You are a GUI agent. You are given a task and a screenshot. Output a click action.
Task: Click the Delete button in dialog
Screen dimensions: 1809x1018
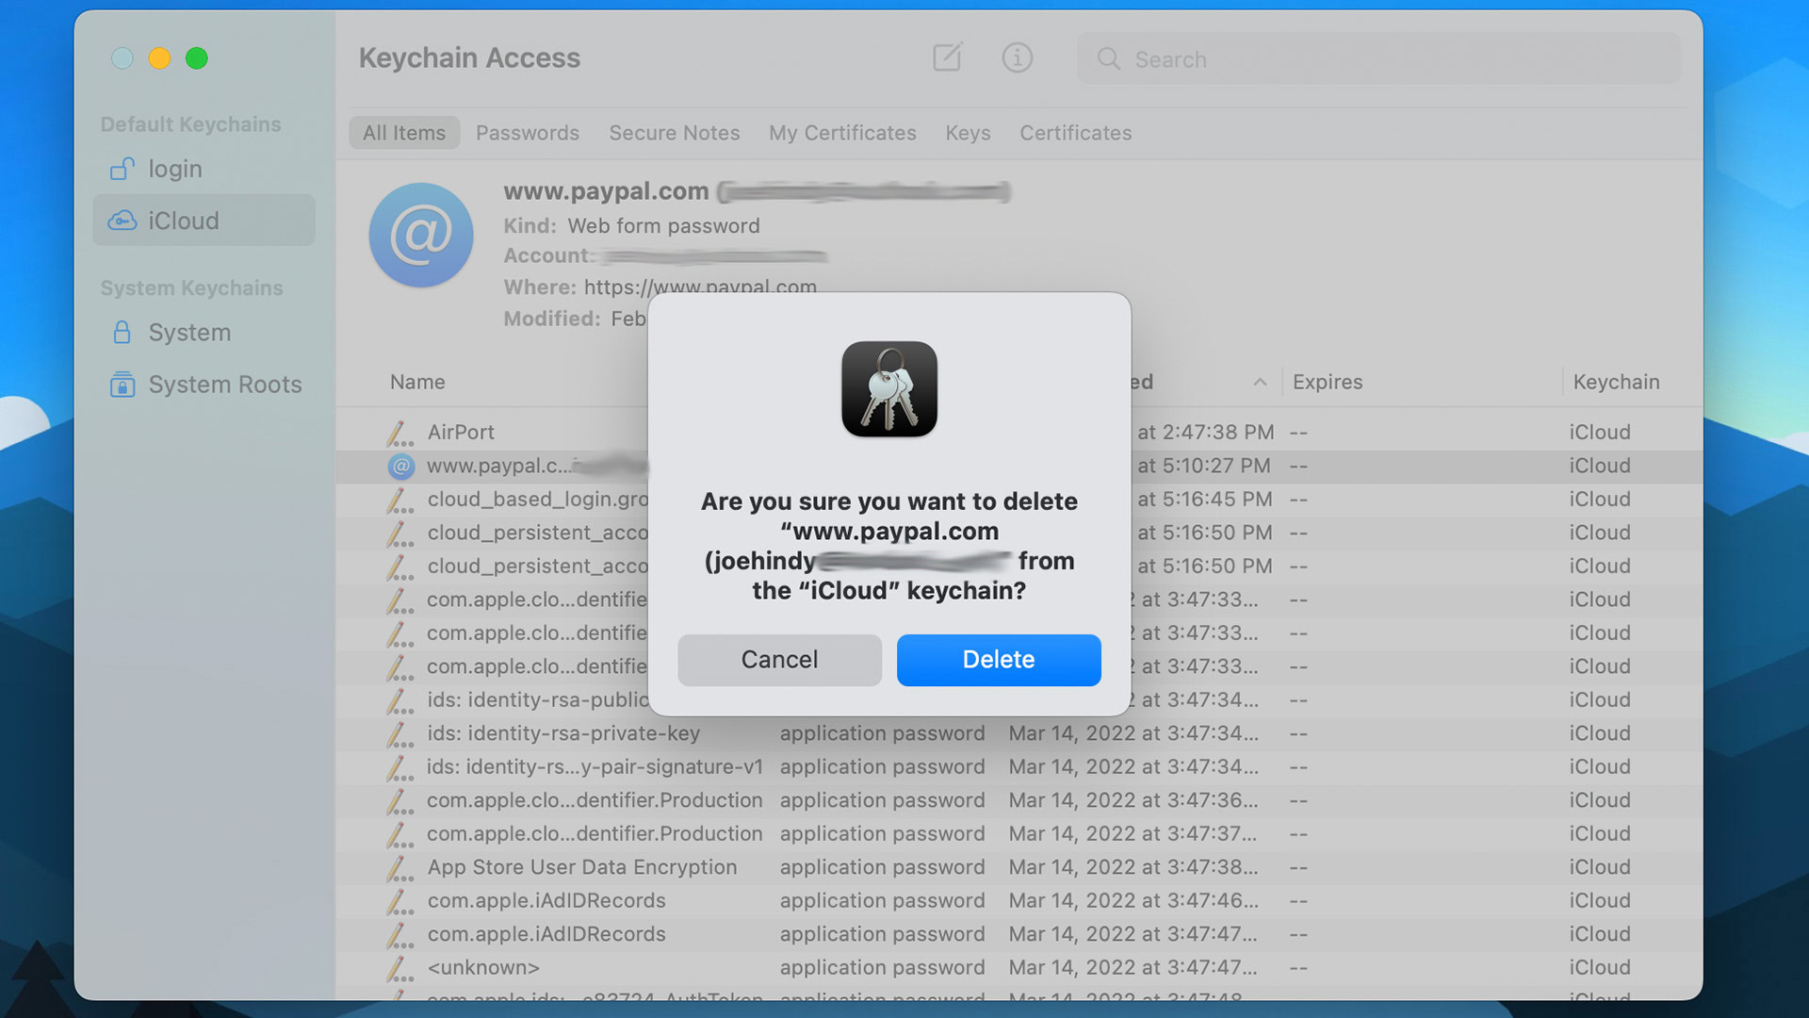click(999, 659)
